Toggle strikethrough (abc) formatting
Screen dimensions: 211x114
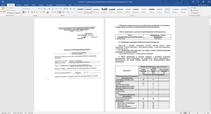(32, 12)
